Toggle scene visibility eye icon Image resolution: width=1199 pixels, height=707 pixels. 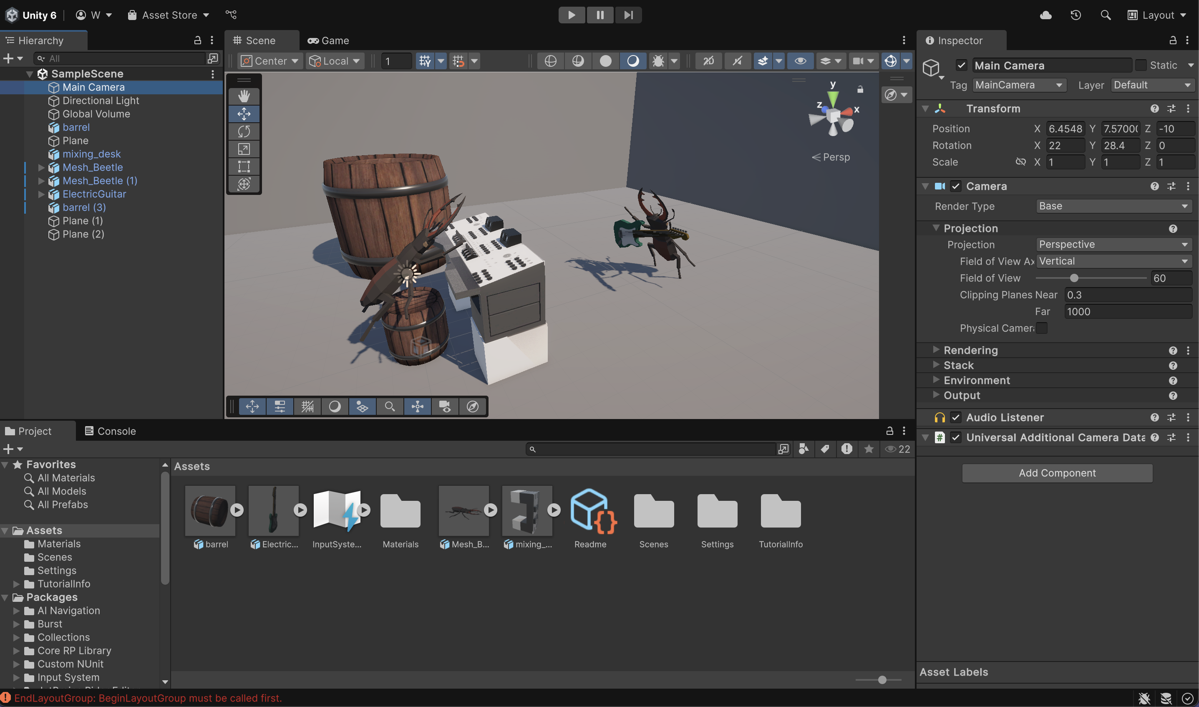point(800,61)
